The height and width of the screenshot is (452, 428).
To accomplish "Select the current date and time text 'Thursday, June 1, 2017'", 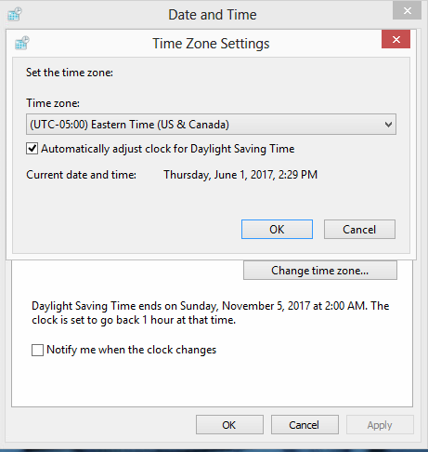I will tap(219, 175).
